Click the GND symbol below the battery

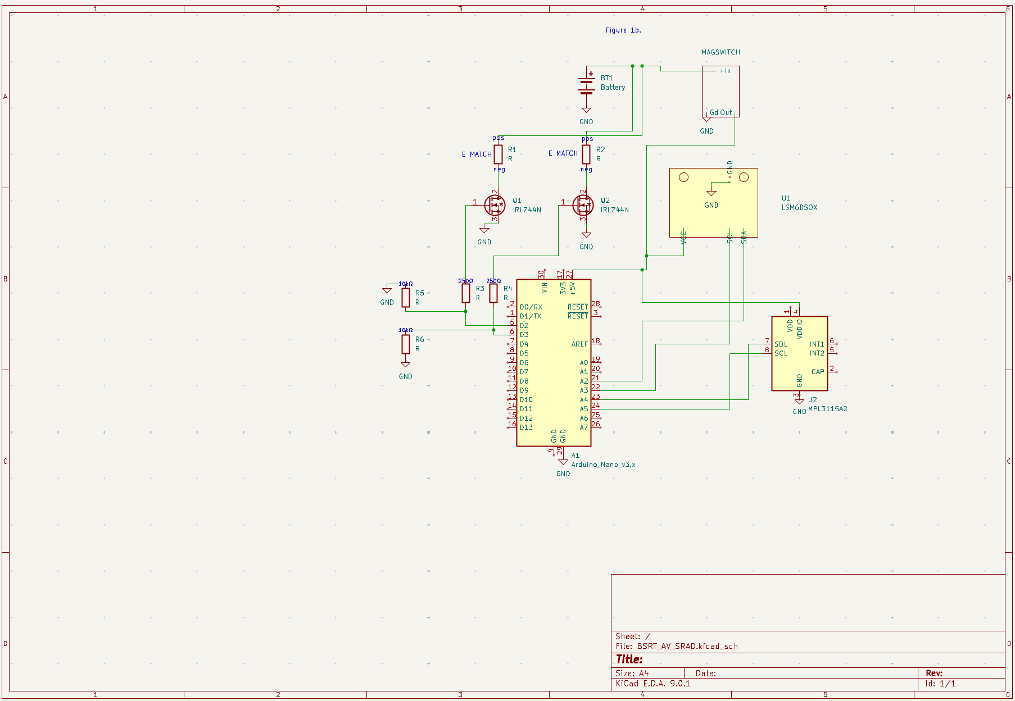pyautogui.click(x=586, y=111)
